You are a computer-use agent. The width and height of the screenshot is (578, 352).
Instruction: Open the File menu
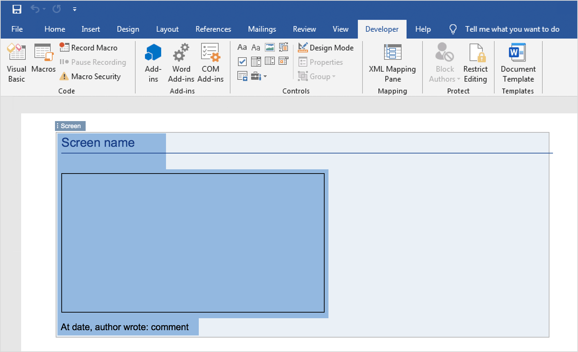coord(17,29)
